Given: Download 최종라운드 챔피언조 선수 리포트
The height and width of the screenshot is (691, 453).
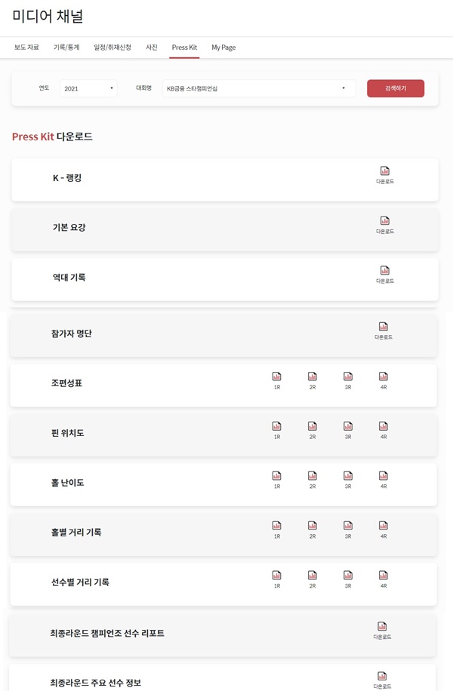Looking at the screenshot, I should coord(382,630).
